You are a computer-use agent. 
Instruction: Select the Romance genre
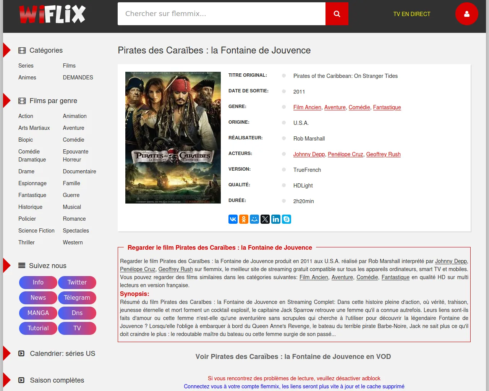[x=74, y=219]
